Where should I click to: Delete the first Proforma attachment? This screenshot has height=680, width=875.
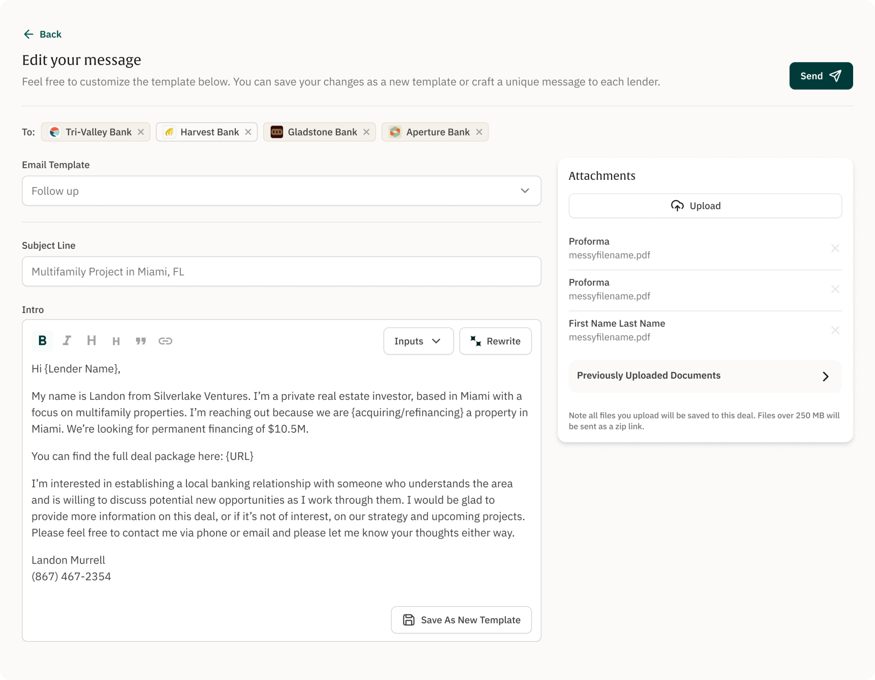(835, 248)
